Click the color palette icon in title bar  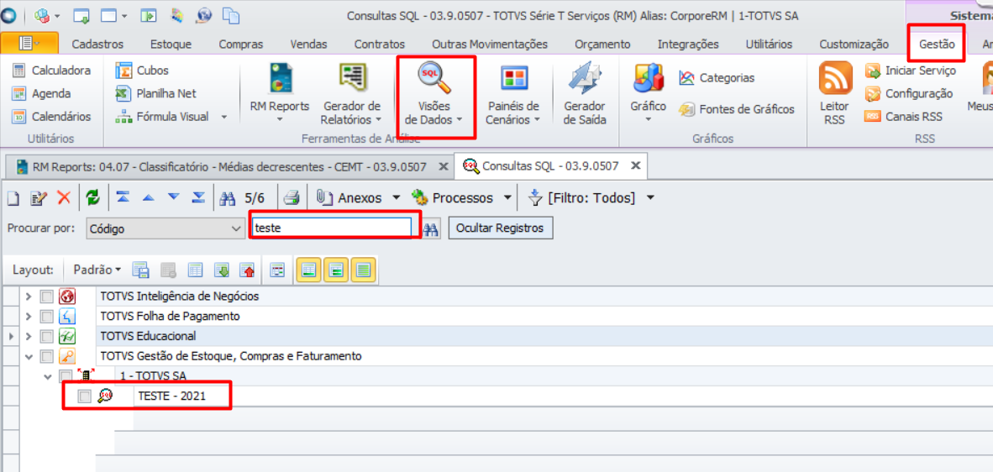177,14
